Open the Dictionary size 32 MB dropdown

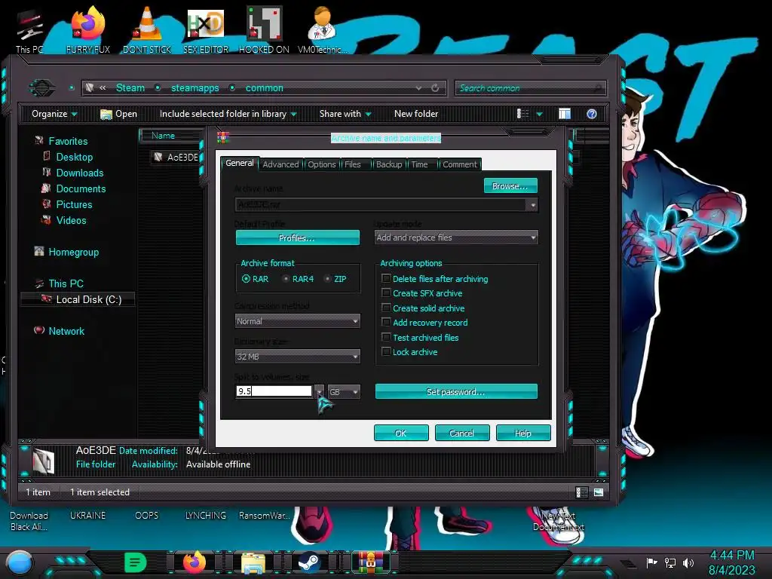(x=297, y=357)
